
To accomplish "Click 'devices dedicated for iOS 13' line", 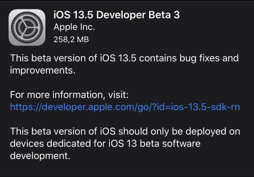I will [73, 143].
